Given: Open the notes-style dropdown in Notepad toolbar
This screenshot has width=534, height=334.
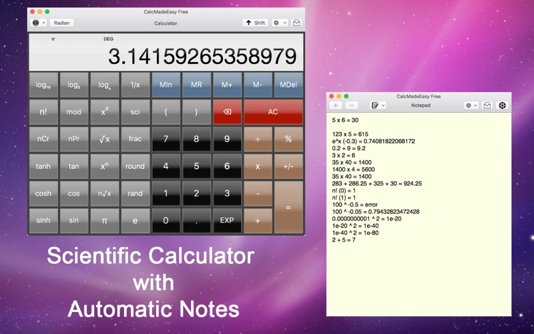Looking at the screenshot, I should click(x=378, y=106).
